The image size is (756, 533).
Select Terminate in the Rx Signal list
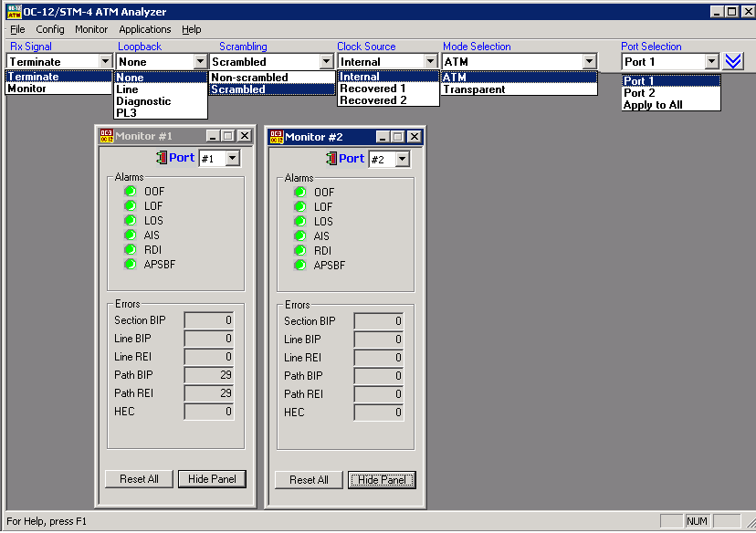tap(58, 77)
